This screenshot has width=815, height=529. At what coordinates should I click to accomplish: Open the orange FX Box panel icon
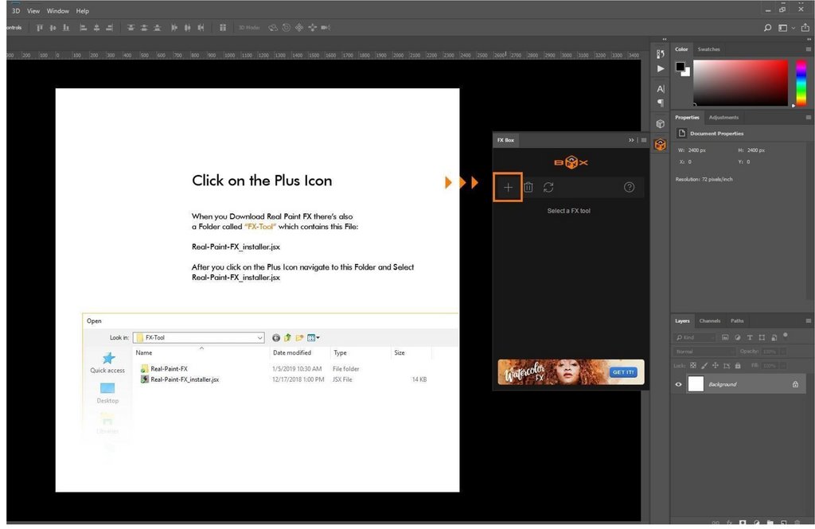(x=660, y=145)
